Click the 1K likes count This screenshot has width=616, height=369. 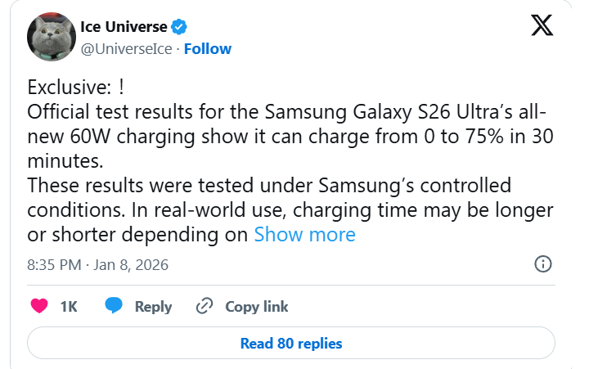click(69, 307)
